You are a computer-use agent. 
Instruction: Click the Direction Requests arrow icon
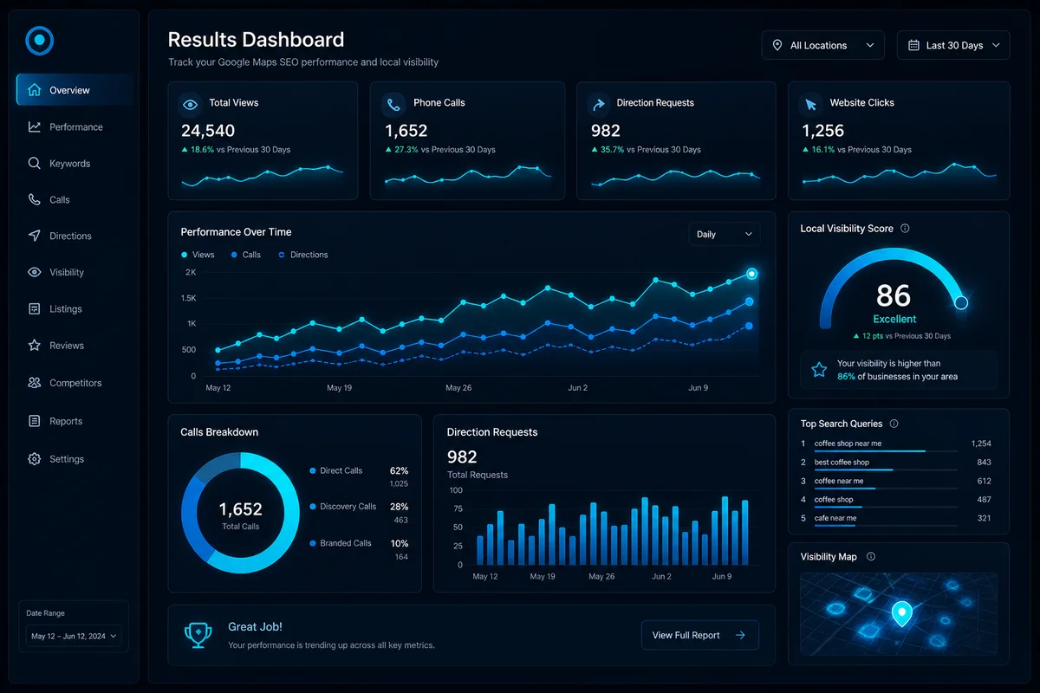pos(598,105)
